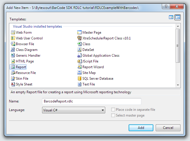Select the Report template icon

pyautogui.click(x=13, y=67)
